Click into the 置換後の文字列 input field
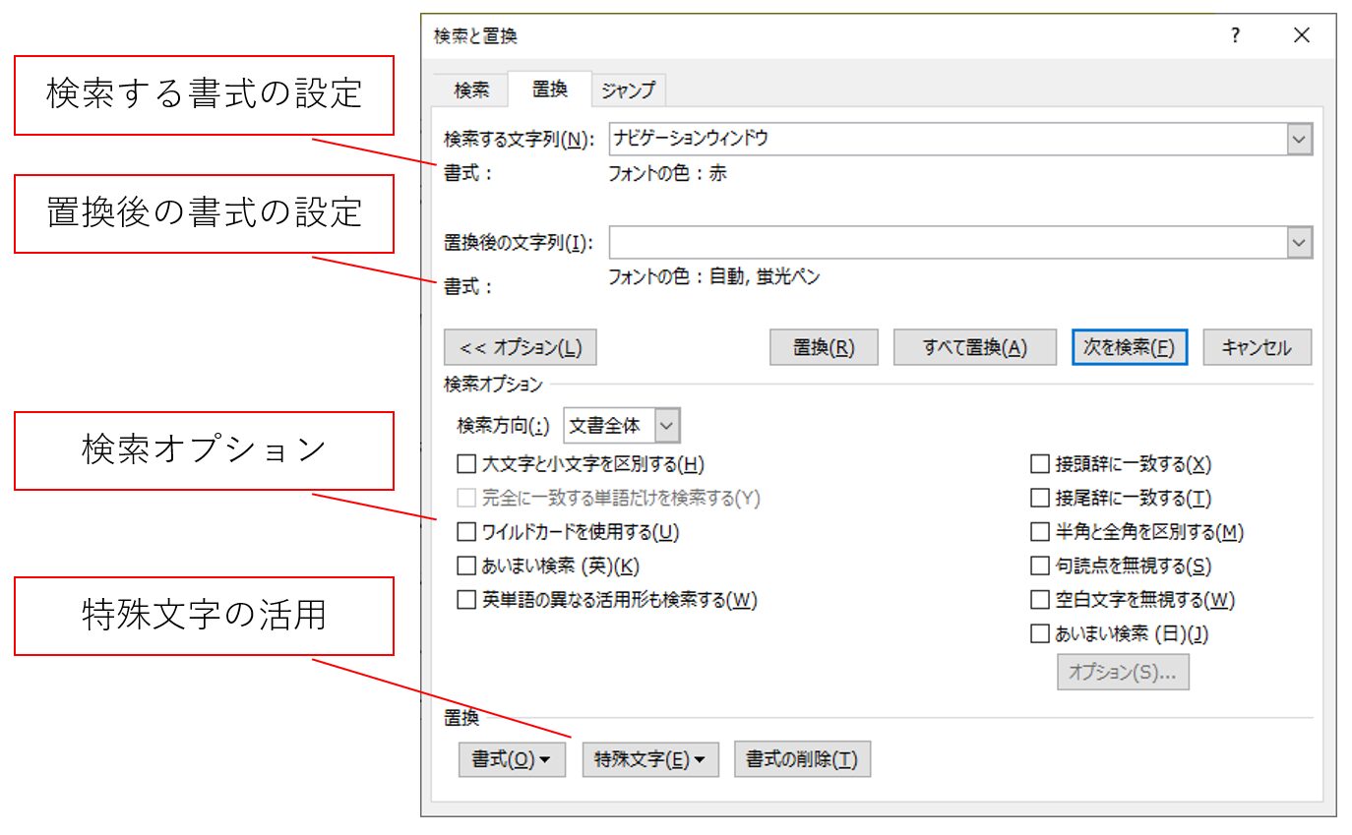The width and height of the screenshot is (1352, 835). coord(947,242)
